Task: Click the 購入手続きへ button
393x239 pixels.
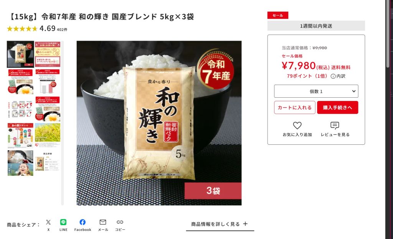Action: tap(338, 108)
